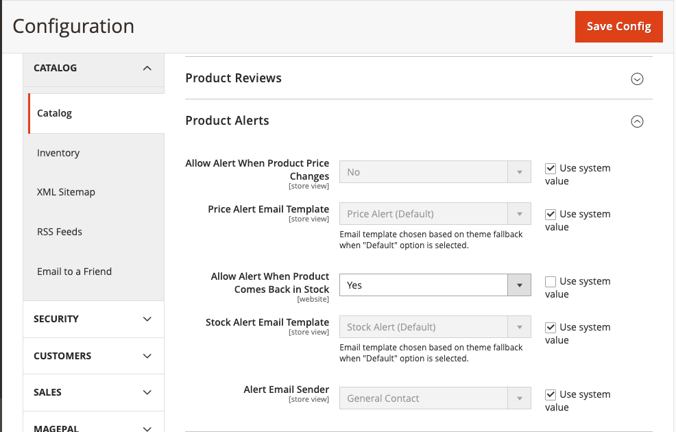Open the Alert Email Sender dropdown
676x432 pixels.
click(435, 398)
